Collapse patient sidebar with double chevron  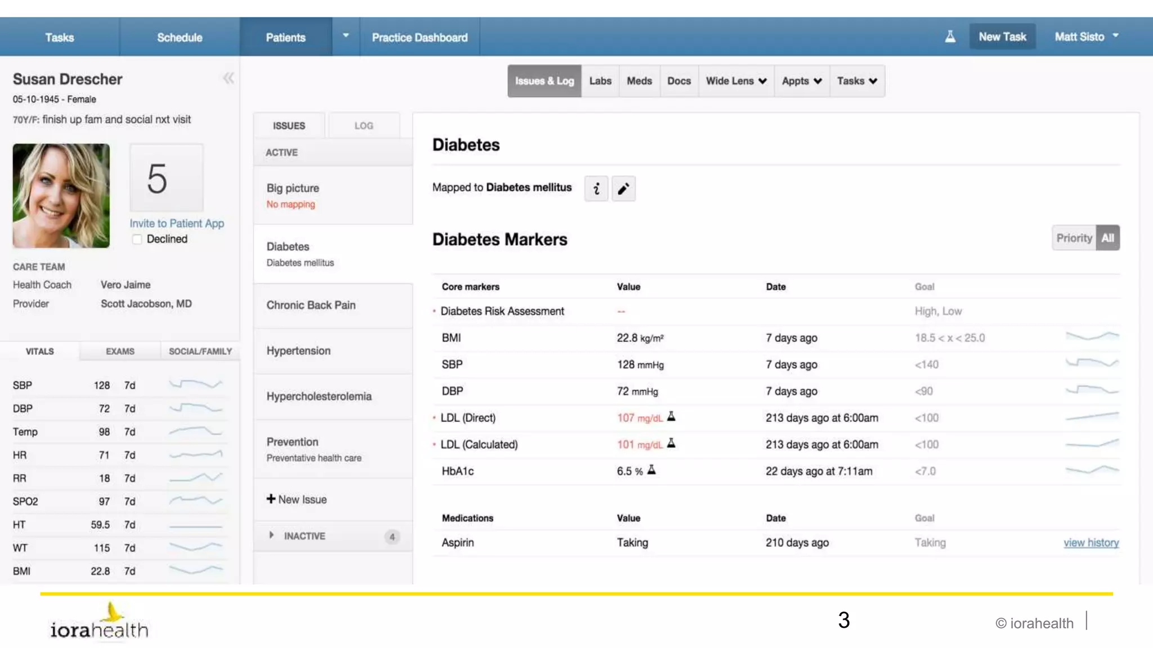pyautogui.click(x=228, y=78)
